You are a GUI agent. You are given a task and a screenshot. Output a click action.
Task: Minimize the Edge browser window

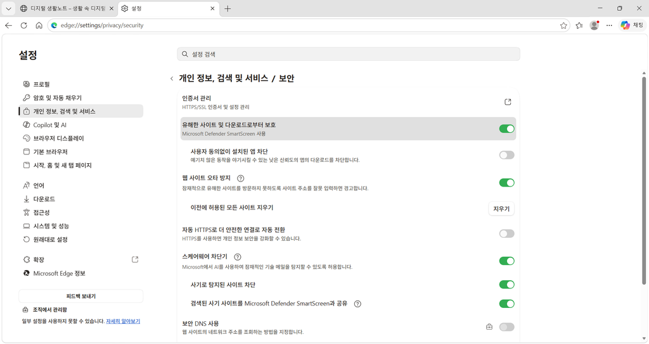601,8
